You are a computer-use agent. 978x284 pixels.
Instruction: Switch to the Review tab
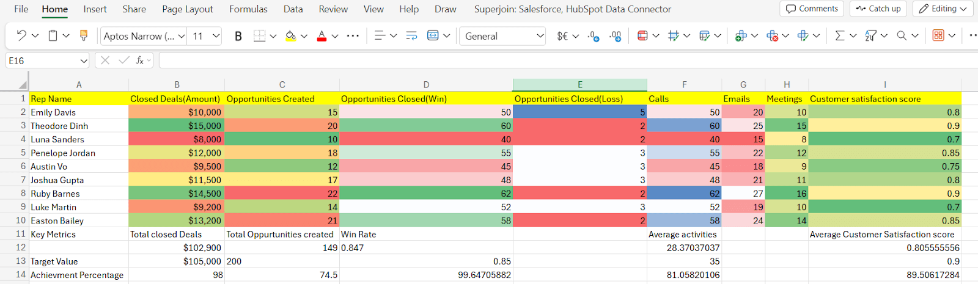(333, 9)
